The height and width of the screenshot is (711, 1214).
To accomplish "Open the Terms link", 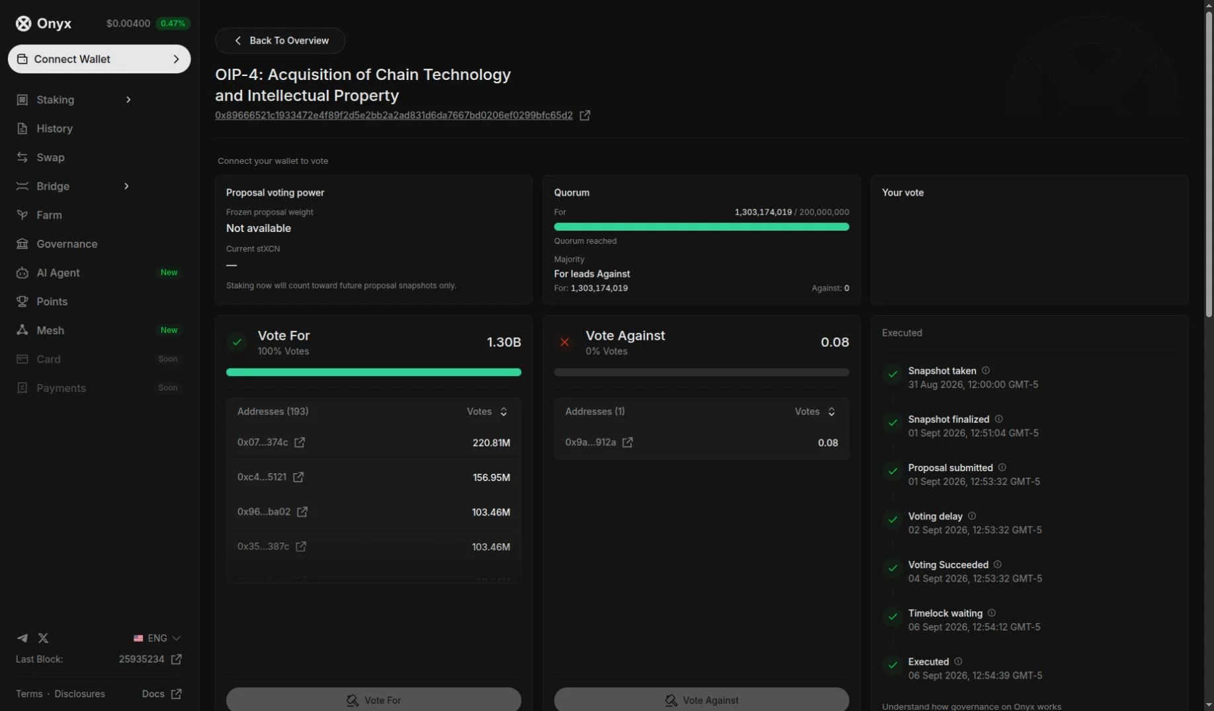I will point(29,694).
